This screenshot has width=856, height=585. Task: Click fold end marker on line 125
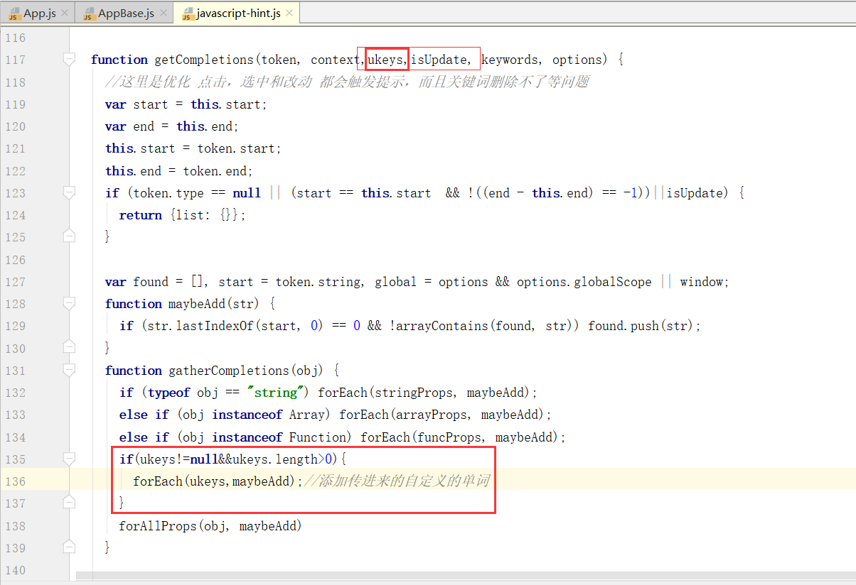point(69,236)
